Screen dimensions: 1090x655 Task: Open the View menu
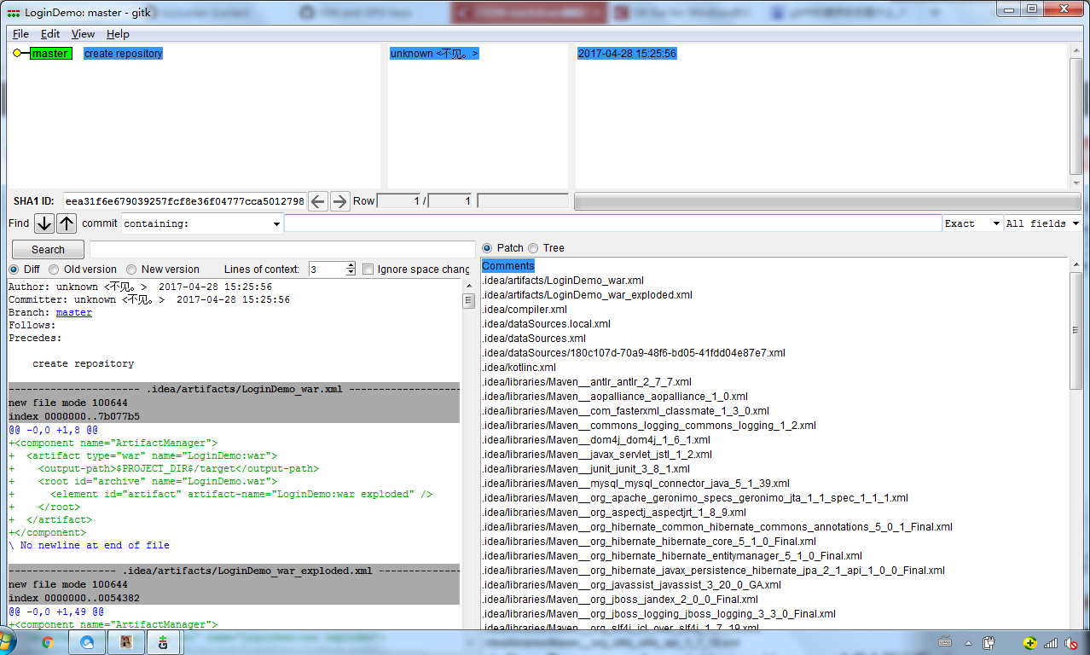(x=83, y=34)
